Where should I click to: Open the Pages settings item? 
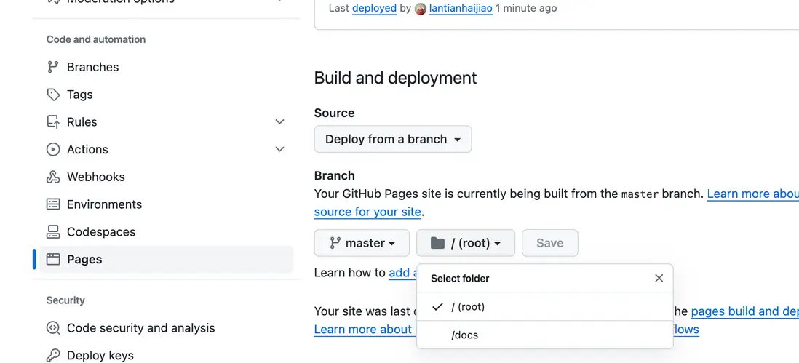(x=84, y=260)
